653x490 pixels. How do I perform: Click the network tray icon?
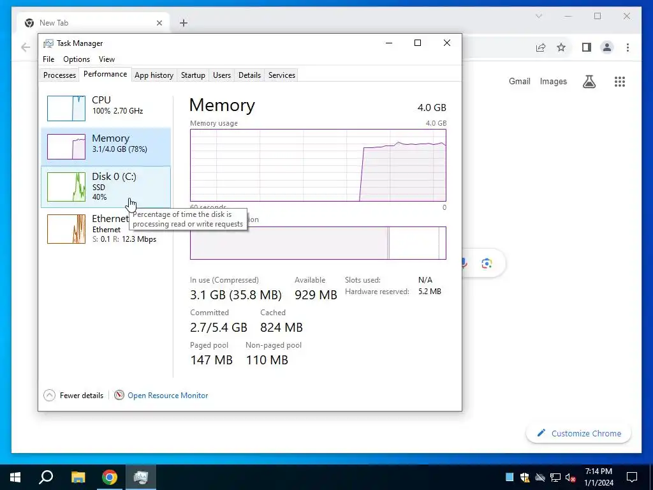click(x=555, y=477)
